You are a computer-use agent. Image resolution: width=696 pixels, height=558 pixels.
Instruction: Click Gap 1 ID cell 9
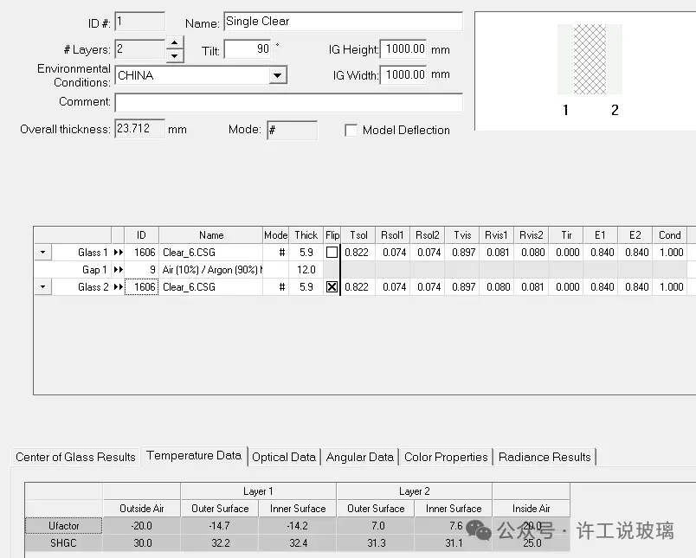(x=141, y=270)
